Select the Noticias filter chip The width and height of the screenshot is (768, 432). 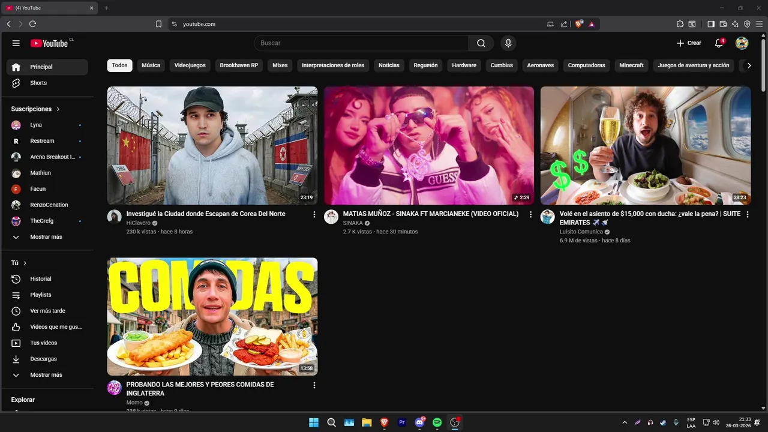point(389,65)
